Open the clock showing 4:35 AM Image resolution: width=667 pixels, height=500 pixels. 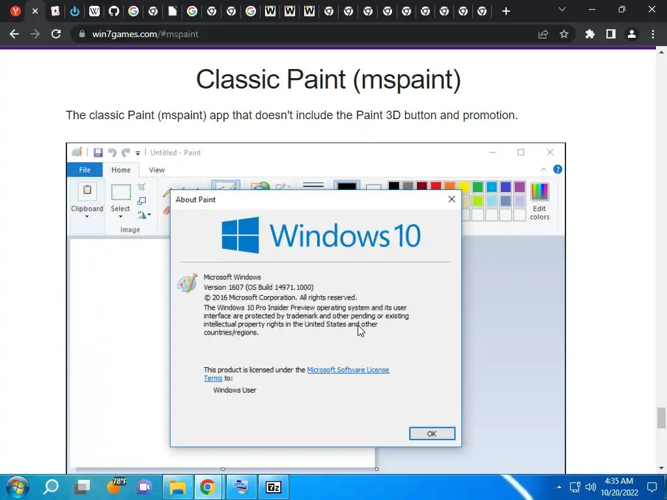click(619, 487)
